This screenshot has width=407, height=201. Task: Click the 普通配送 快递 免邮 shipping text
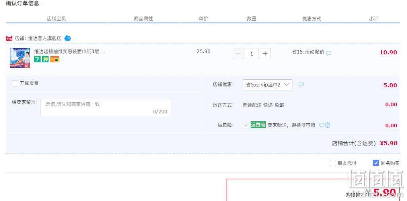pyautogui.click(x=263, y=105)
